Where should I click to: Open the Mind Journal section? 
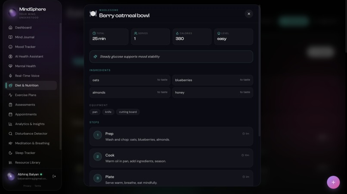click(31, 37)
